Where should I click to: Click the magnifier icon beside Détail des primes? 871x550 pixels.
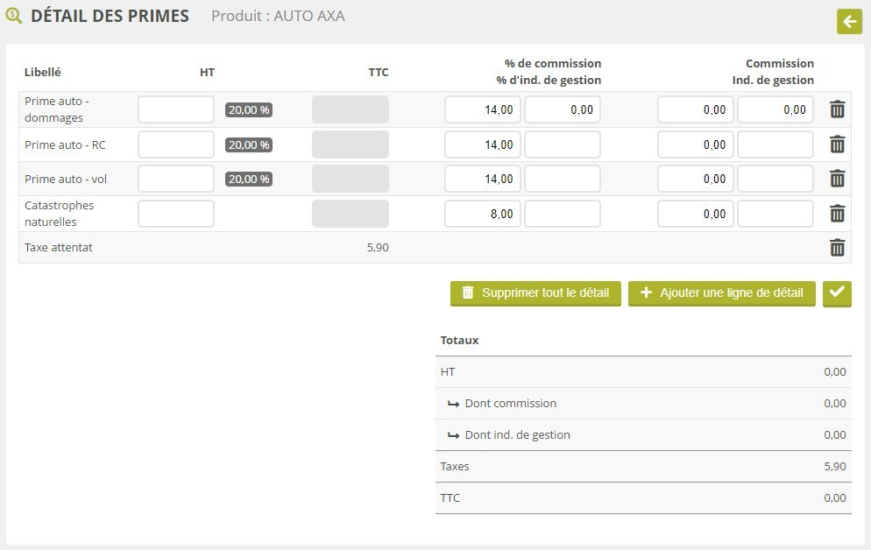coord(14,16)
